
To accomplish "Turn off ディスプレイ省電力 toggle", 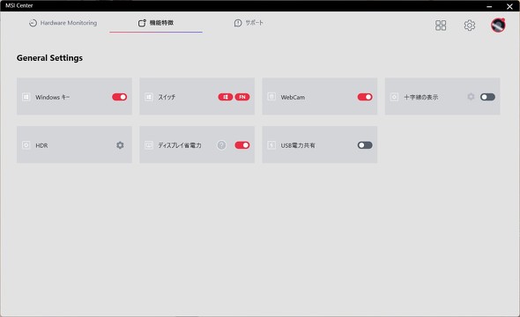I will tap(242, 145).
